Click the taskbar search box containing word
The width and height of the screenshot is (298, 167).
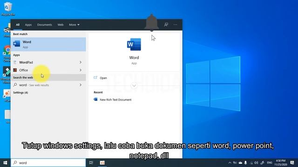pos(48,163)
